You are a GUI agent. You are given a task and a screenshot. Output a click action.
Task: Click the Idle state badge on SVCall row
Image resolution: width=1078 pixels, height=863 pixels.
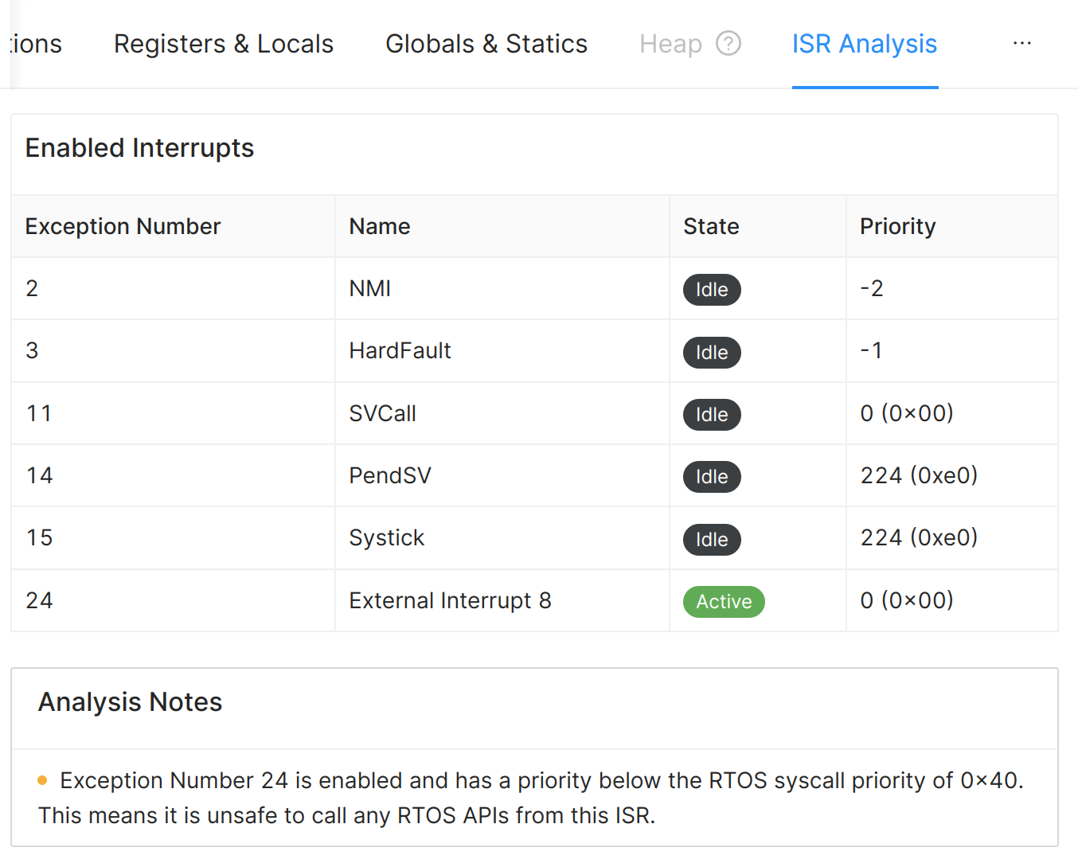point(712,414)
